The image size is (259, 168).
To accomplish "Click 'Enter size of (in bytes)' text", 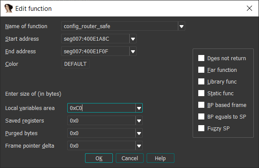I will pos(33,94).
